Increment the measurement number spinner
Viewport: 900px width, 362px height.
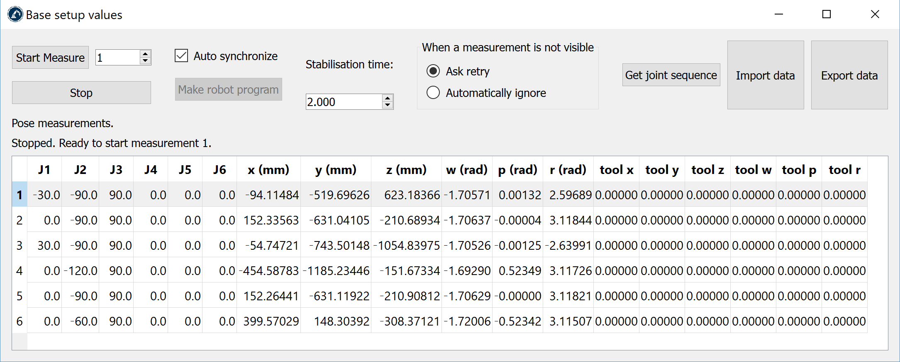(x=145, y=54)
